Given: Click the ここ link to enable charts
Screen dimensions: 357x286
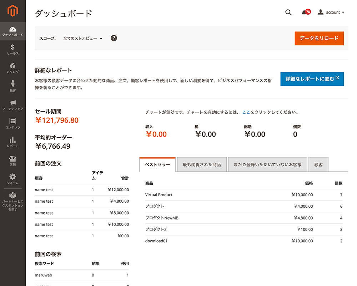Looking at the screenshot, I should coord(246,112).
